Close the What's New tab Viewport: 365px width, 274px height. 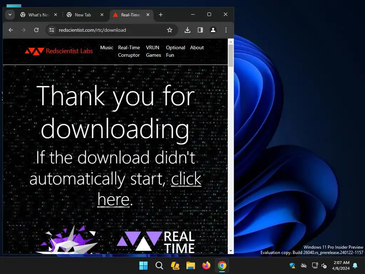[x=56, y=15]
